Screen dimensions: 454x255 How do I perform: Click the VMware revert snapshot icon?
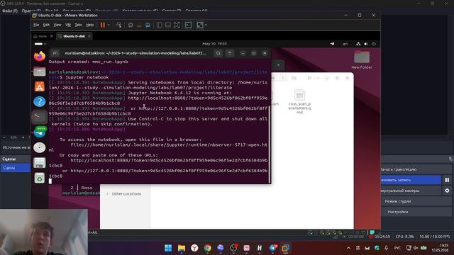click(139, 25)
